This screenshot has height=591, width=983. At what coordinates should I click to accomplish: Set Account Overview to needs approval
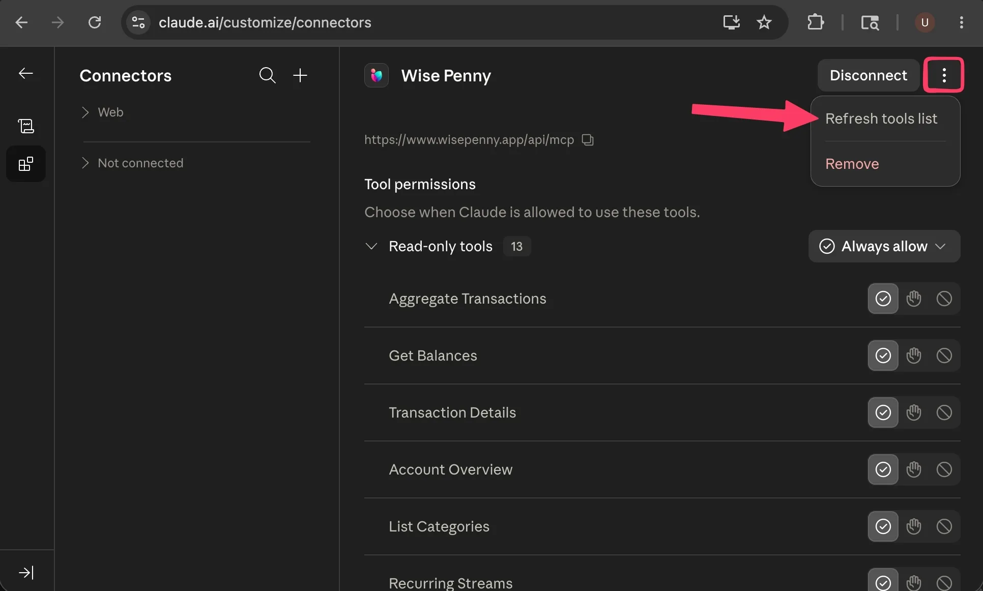(914, 469)
